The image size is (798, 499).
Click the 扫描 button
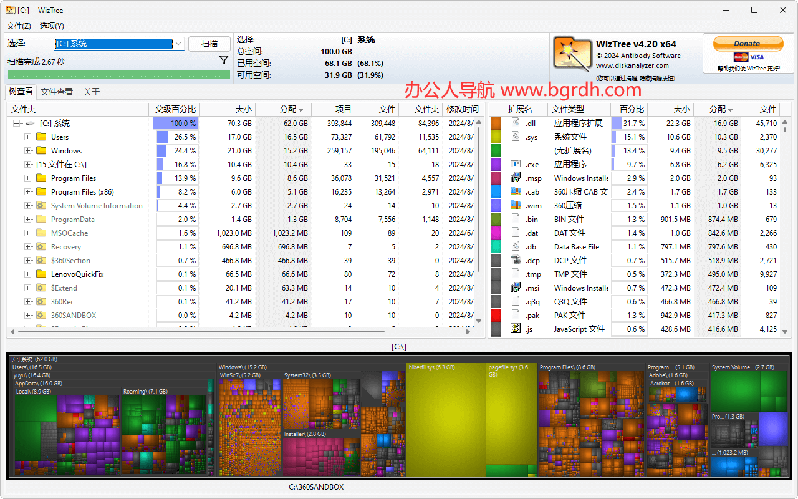[x=209, y=44]
